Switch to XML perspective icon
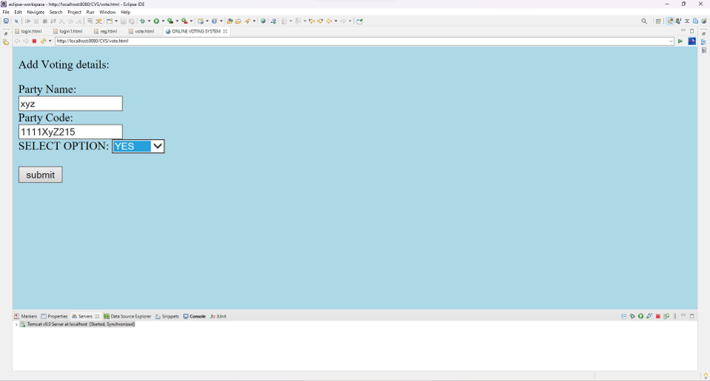The image size is (710, 381). (x=687, y=21)
